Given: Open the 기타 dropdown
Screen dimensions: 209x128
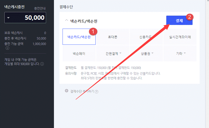Looking at the screenshot, I should pyautogui.click(x=180, y=54).
